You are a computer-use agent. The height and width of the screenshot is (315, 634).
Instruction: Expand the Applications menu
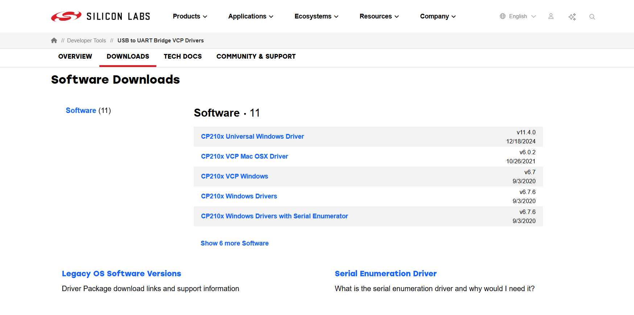[251, 16]
